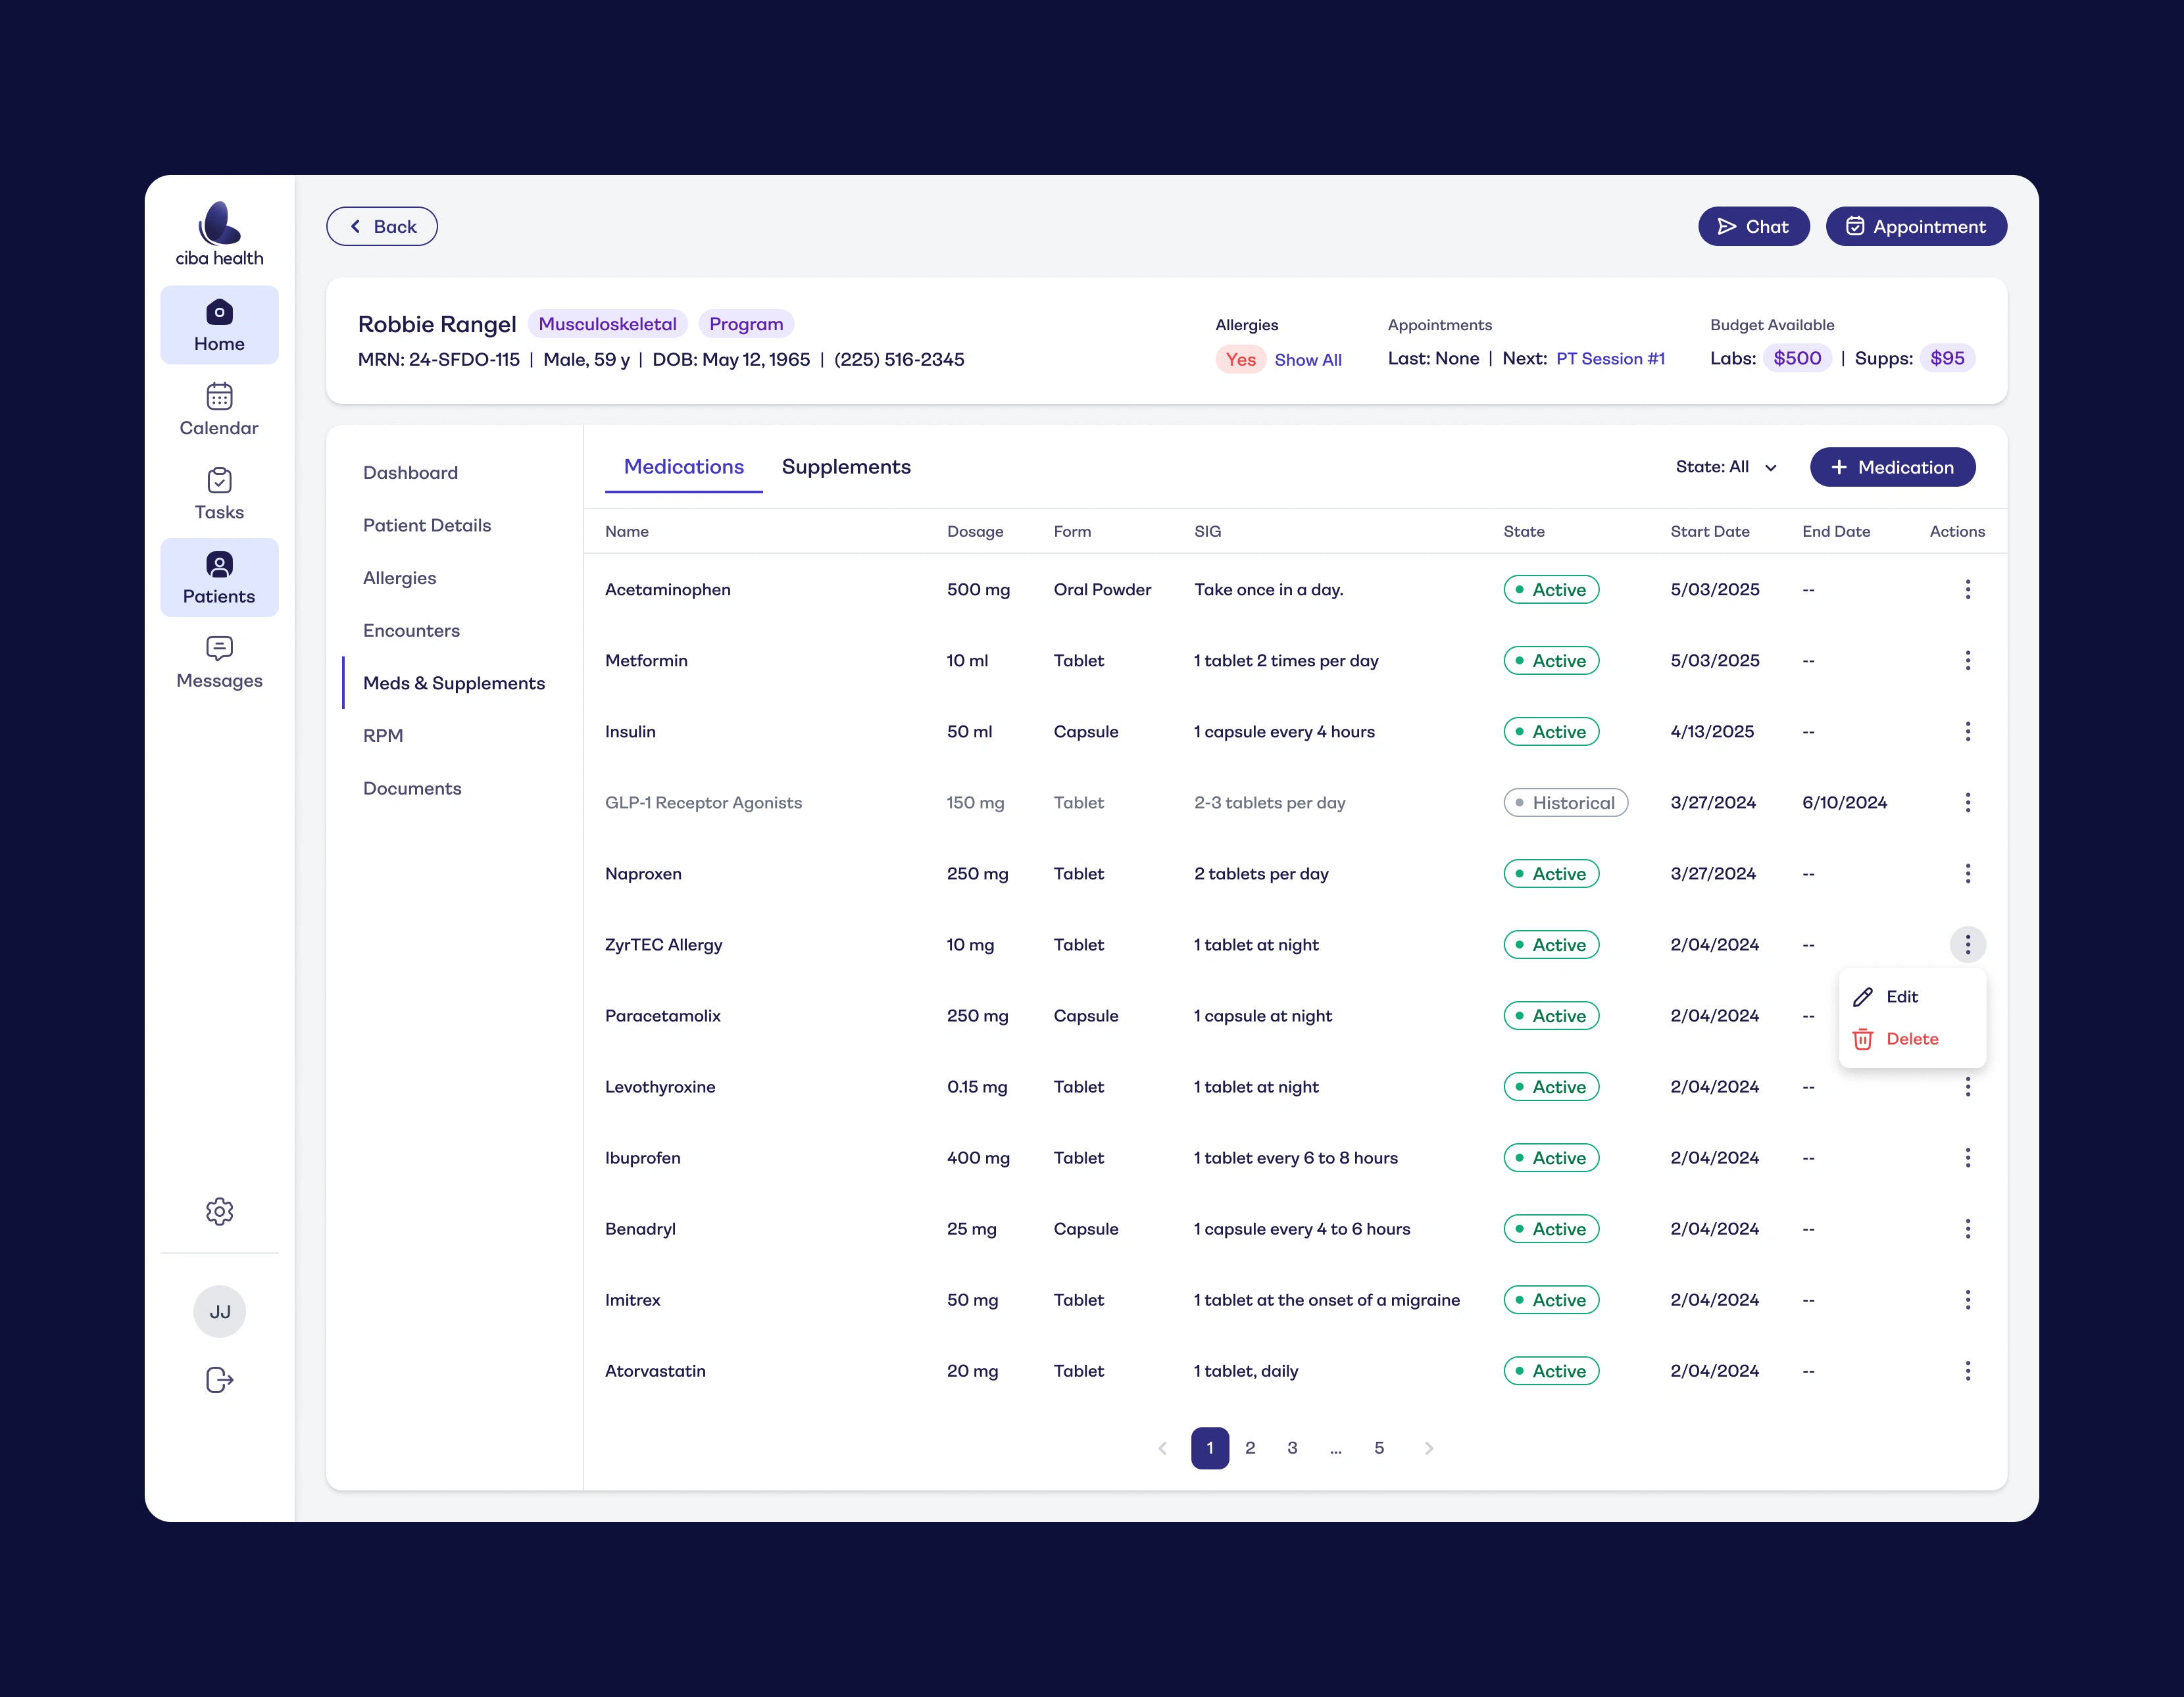Click the ciba health logo
This screenshot has width=2184, height=1697.
(x=219, y=234)
